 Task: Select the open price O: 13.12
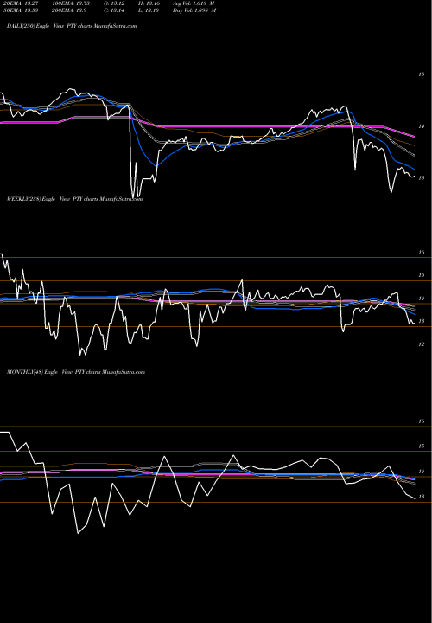tap(114, 3)
